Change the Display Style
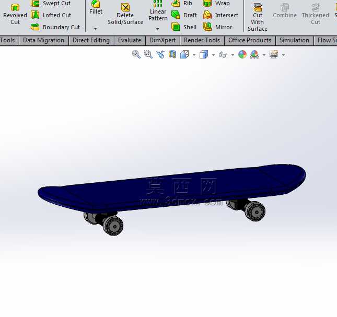 [204, 54]
